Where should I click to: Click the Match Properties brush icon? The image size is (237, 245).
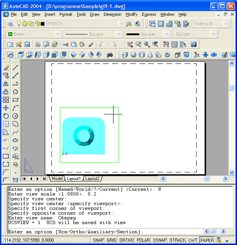pos(91,44)
